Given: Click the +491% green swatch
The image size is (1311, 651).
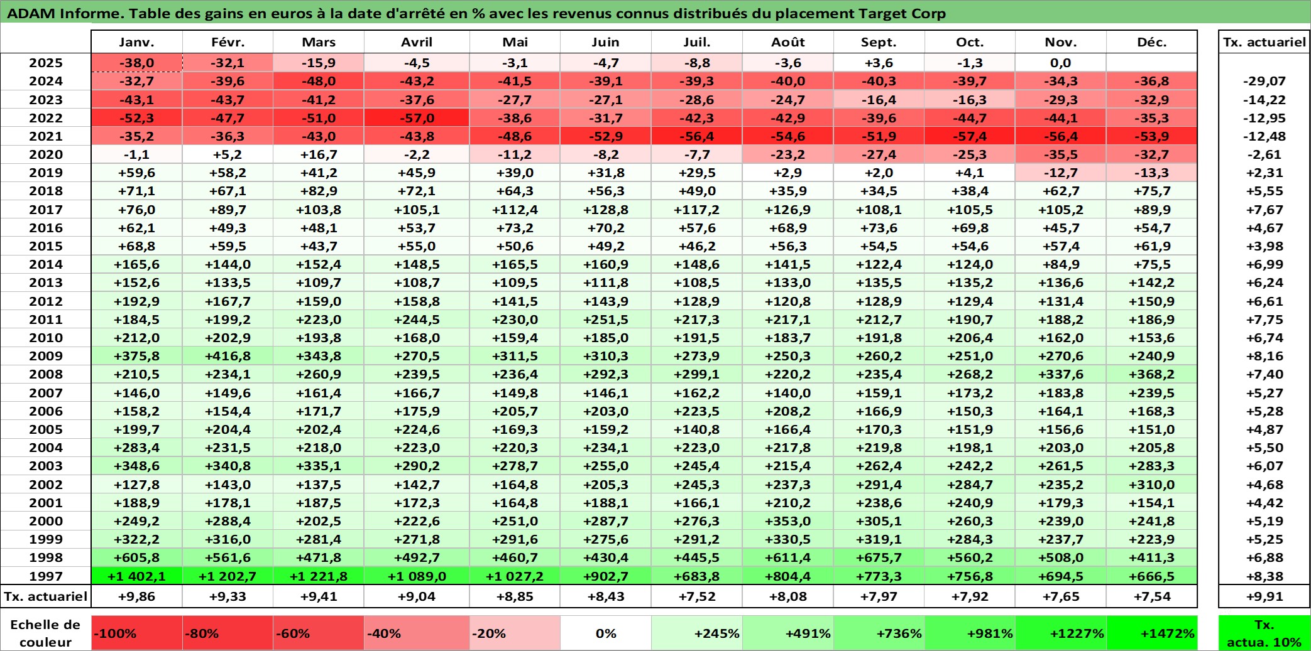Looking at the screenshot, I should coord(788,633).
